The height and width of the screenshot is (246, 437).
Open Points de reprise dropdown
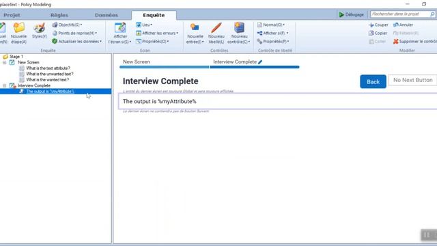click(74, 33)
